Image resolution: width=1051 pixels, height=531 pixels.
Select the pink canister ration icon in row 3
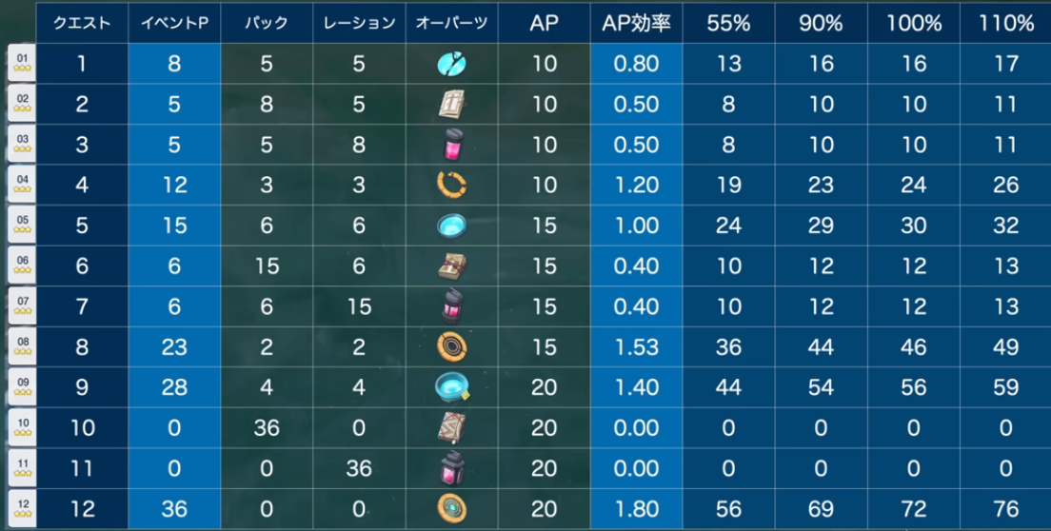click(x=451, y=144)
